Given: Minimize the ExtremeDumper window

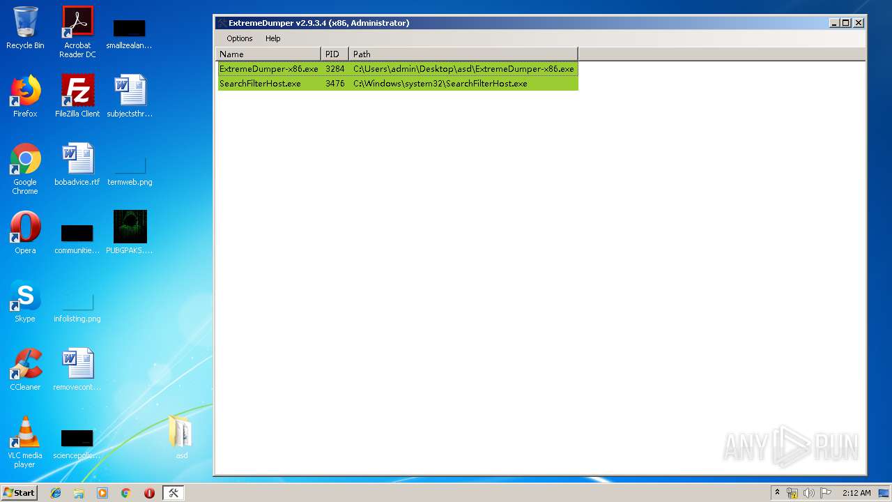Looking at the screenshot, I should coord(834,23).
